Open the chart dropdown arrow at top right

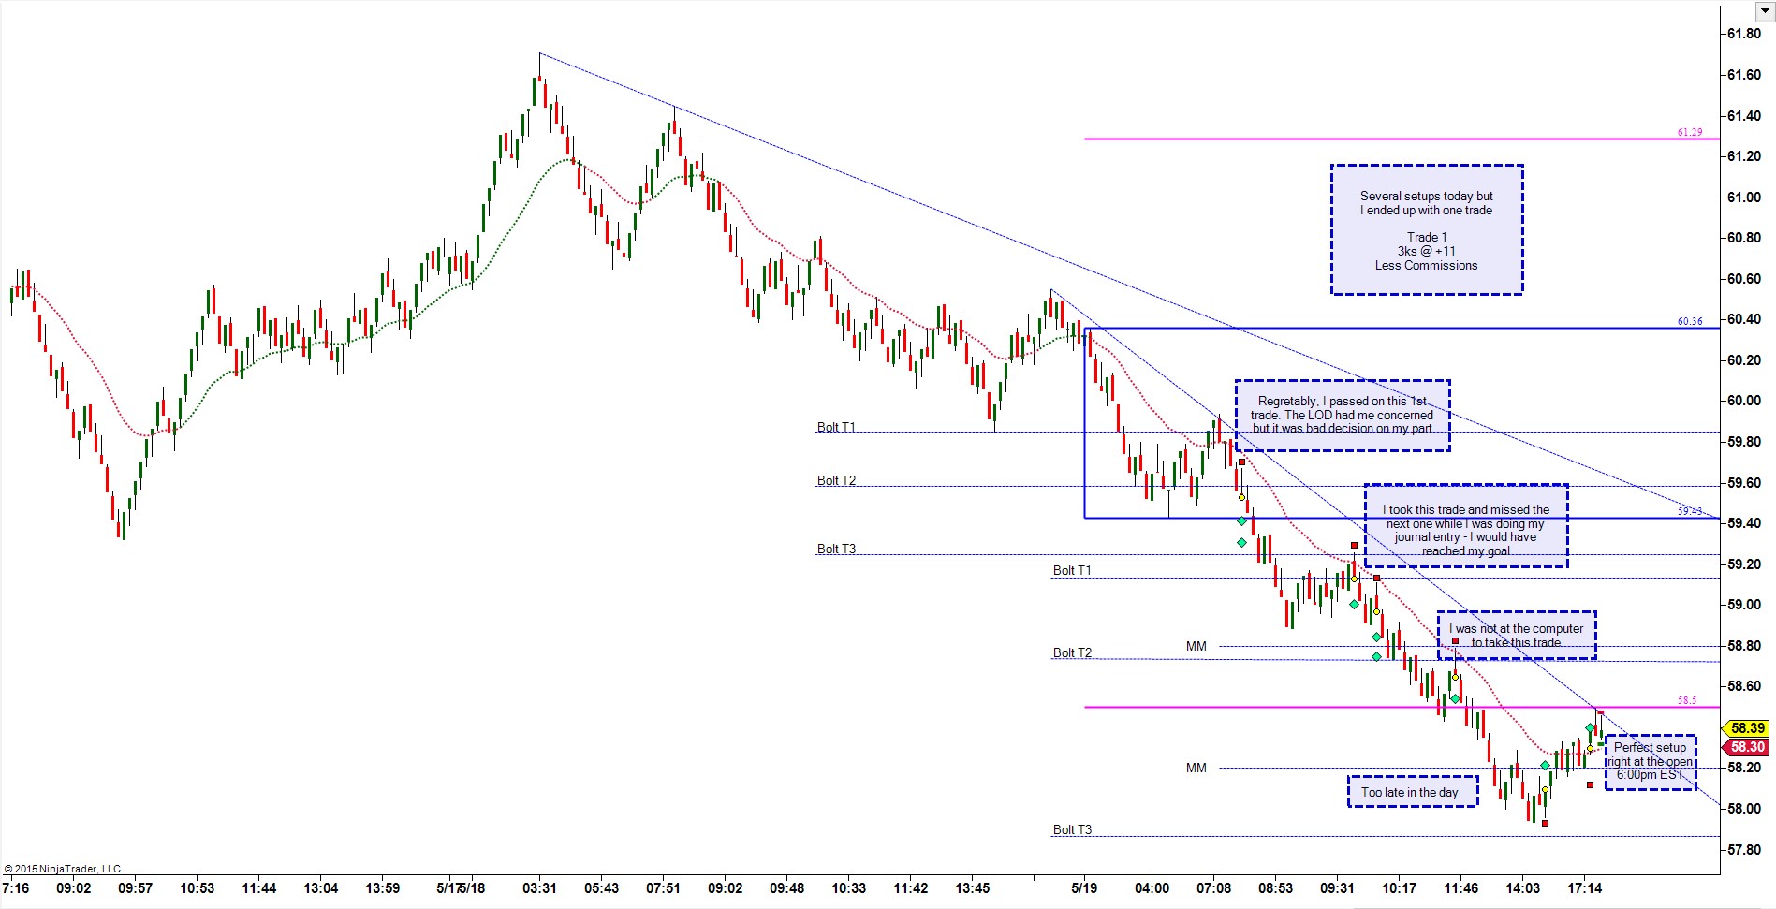[1764, 10]
